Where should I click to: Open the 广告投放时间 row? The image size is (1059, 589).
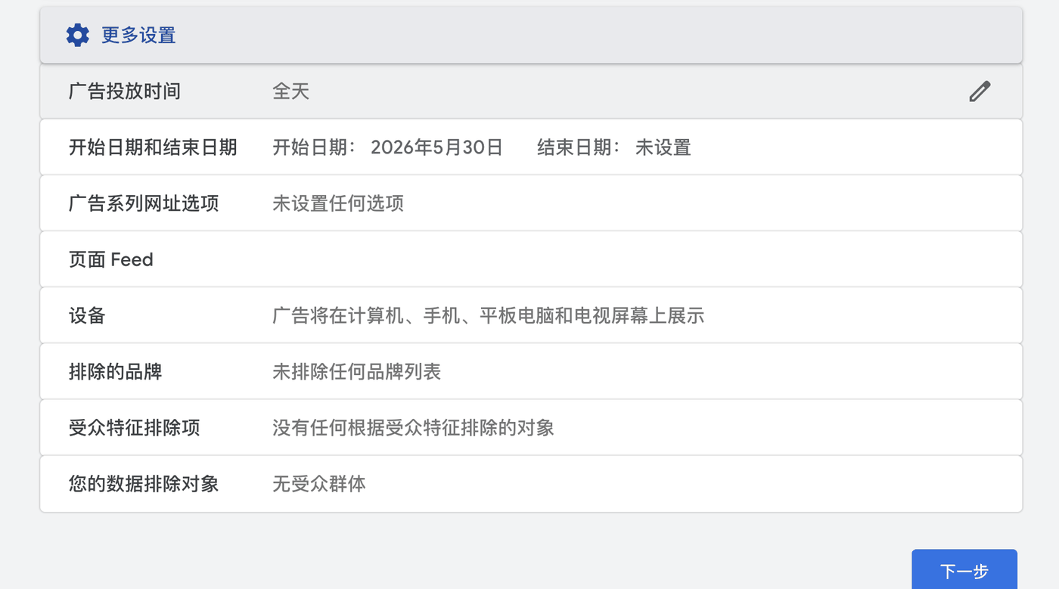(531, 91)
